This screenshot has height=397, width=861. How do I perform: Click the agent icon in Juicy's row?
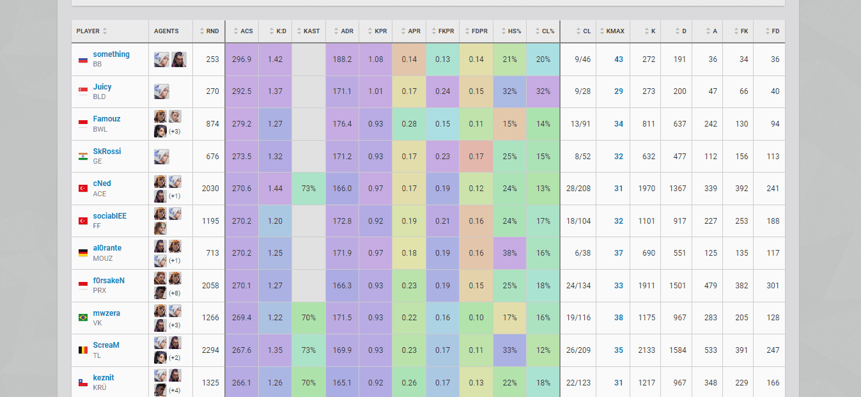(x=161, y=91)
